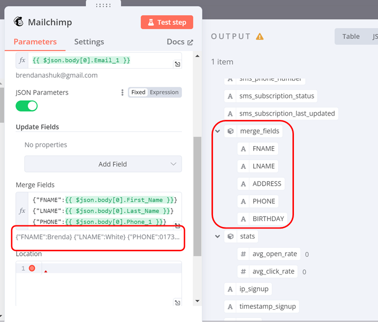Screen dimensions: 378x322
Task: Collapse the merge_fields node
Action: tap(217, 131)
